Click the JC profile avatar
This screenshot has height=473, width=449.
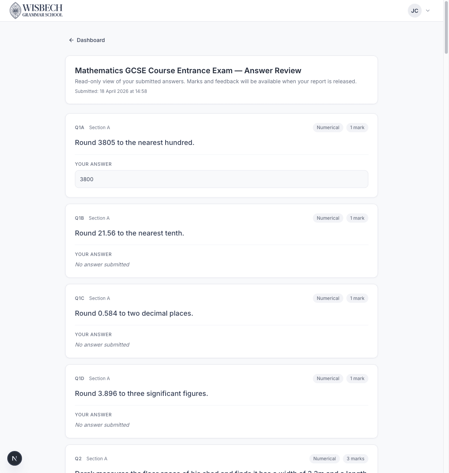point(415,10)
